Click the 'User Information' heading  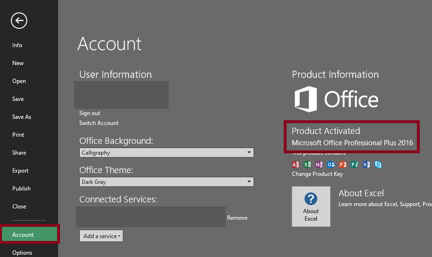tap(116, 75)
